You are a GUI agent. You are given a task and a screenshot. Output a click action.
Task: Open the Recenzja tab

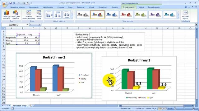click(81, 7)
